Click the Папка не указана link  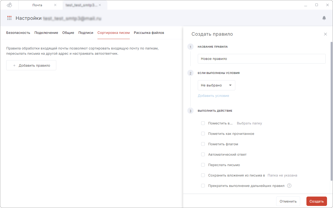(282, 175)
